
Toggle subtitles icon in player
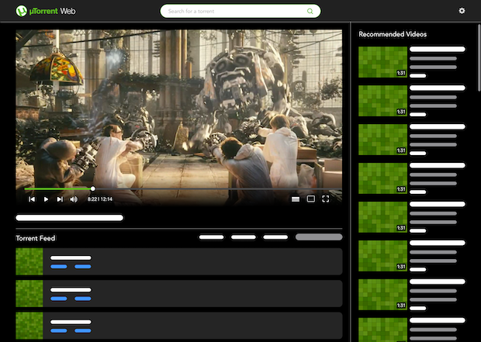pos(296,199)
